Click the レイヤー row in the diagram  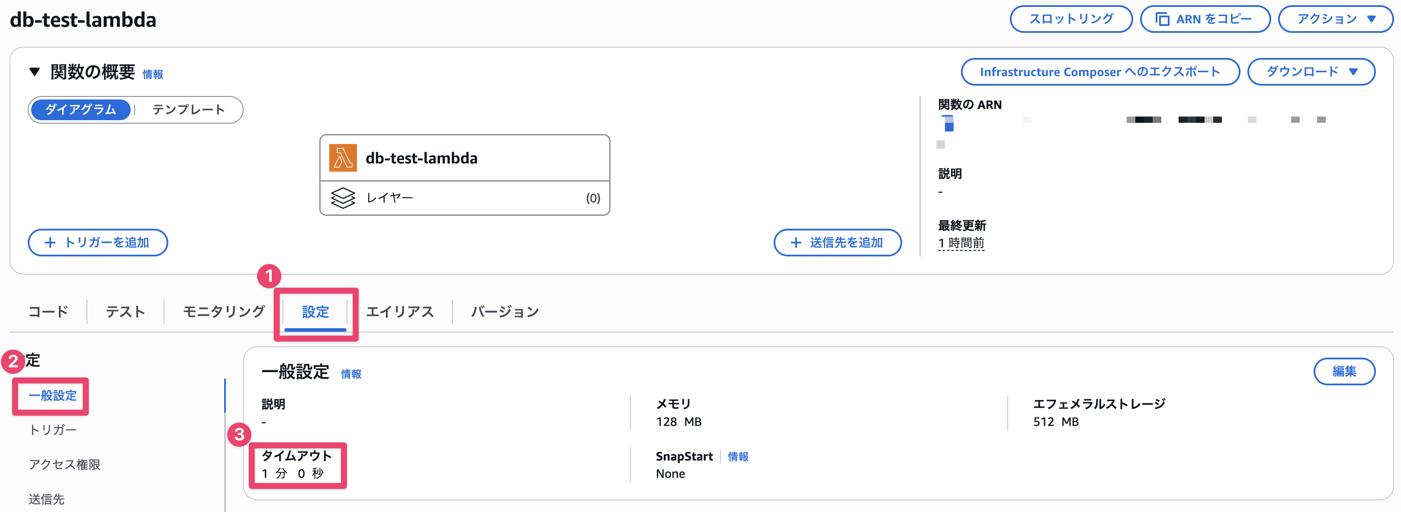click(465, 198)
